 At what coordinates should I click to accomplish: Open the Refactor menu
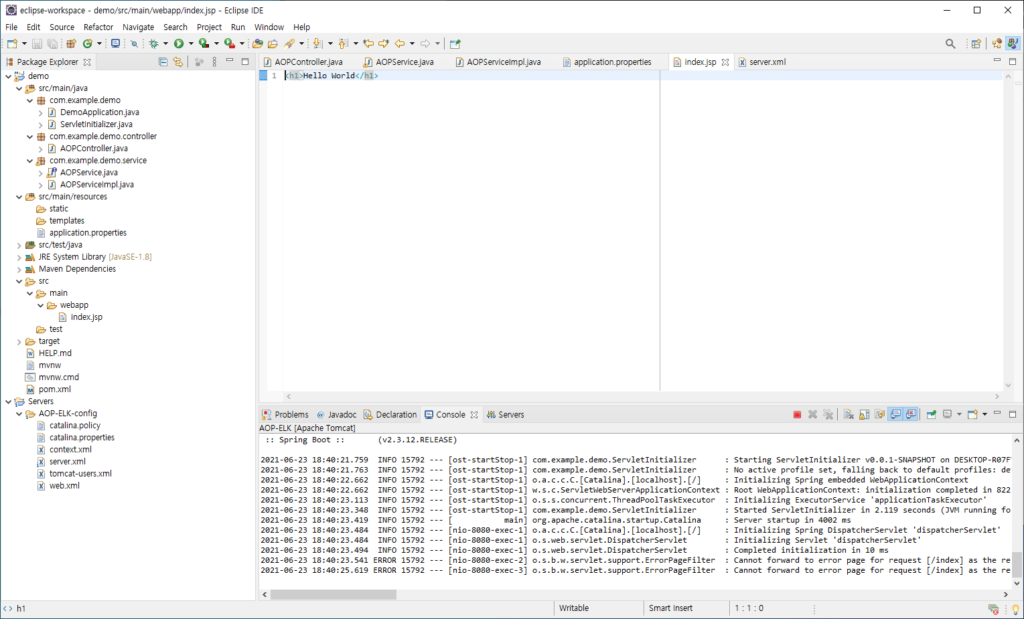coord(98,27)
